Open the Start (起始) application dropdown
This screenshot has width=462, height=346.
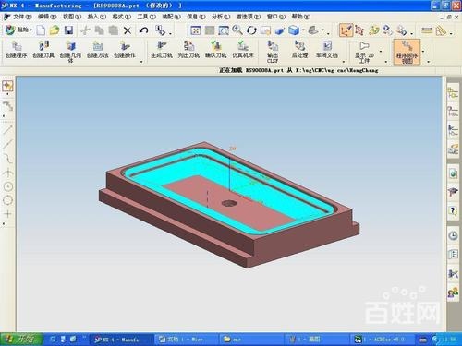19,30
